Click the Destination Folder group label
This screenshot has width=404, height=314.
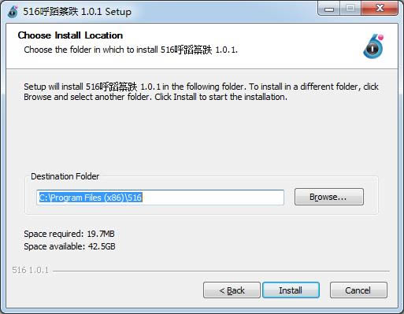tap(65, 176)
